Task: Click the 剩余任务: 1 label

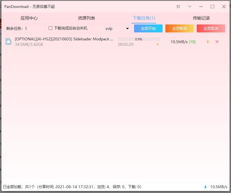Action: coord(17,28)
